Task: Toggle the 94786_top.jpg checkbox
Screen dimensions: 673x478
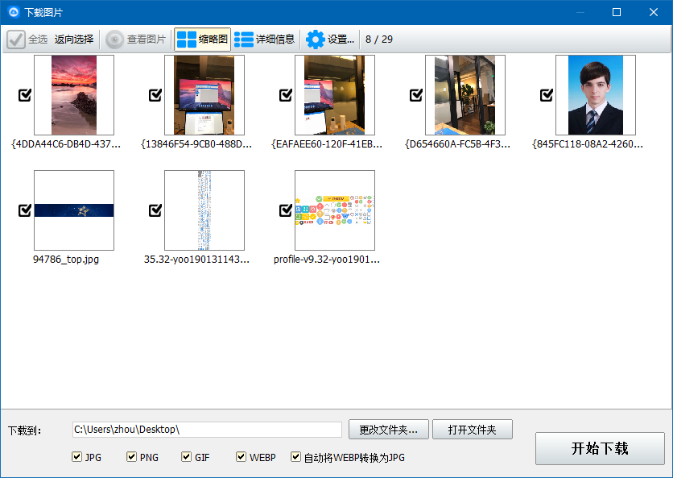Action: click(x=25, y=210)
